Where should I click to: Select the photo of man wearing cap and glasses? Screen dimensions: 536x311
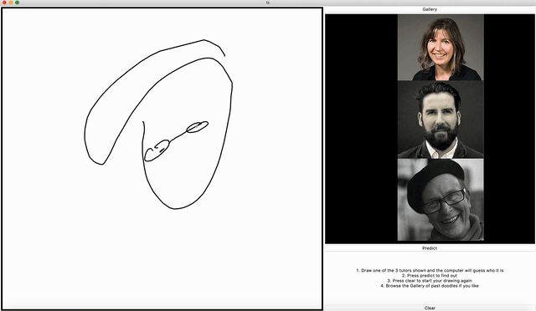[441, 200]
